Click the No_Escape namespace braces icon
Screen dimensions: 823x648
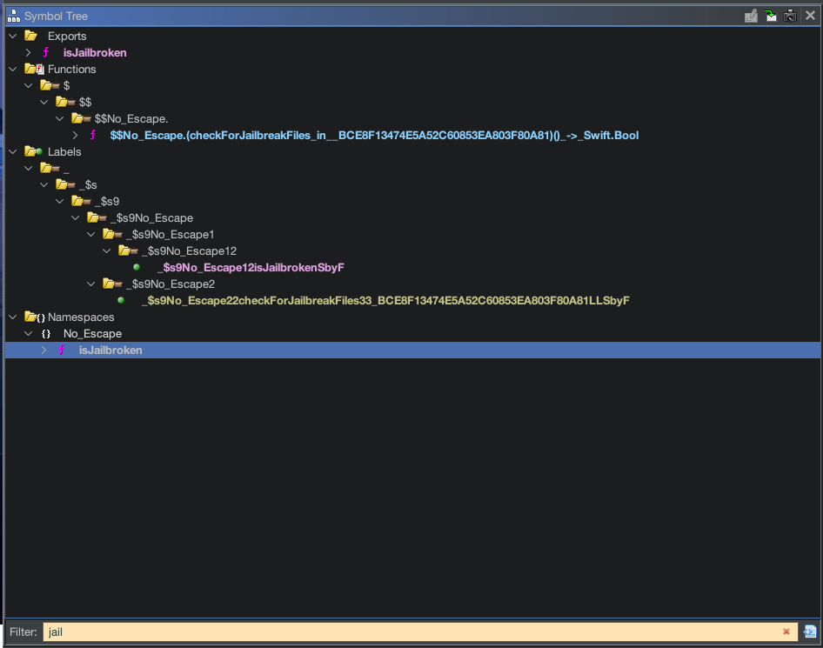pos(46,334)
